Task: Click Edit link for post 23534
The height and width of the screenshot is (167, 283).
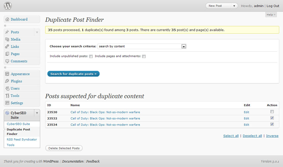Action: [246, 125]
